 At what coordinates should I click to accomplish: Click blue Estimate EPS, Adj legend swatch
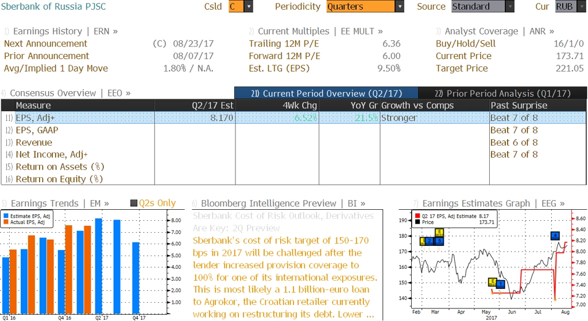[x=6, y=216]
